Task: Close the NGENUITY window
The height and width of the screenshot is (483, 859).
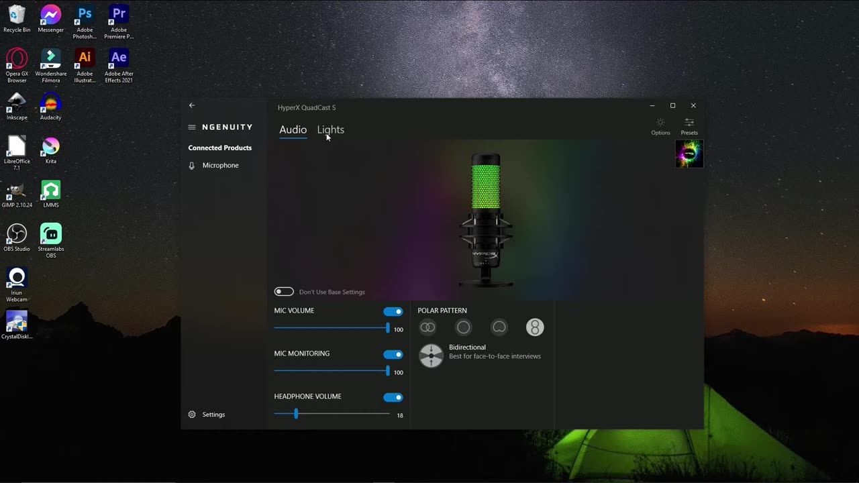Action: pyautogui.click(x=693, y=105)
